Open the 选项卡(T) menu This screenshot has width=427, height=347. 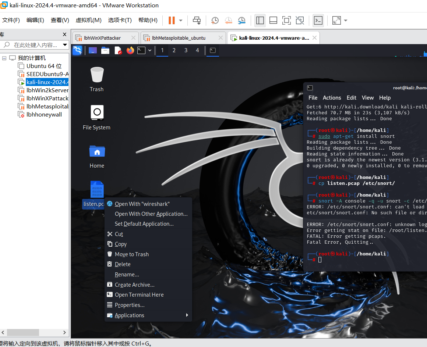(120, 20)
